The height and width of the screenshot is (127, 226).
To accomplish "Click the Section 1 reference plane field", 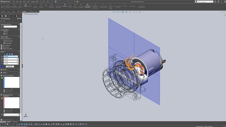I will point(11,56).
